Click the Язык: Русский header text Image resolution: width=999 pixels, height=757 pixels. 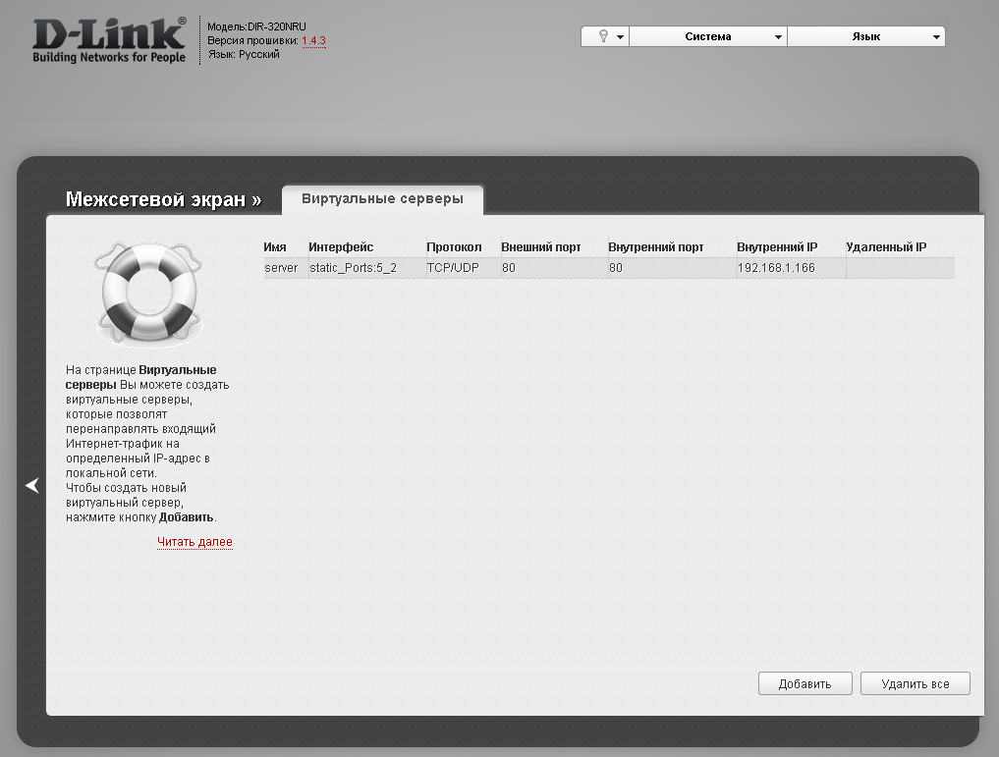click(244, 55)
